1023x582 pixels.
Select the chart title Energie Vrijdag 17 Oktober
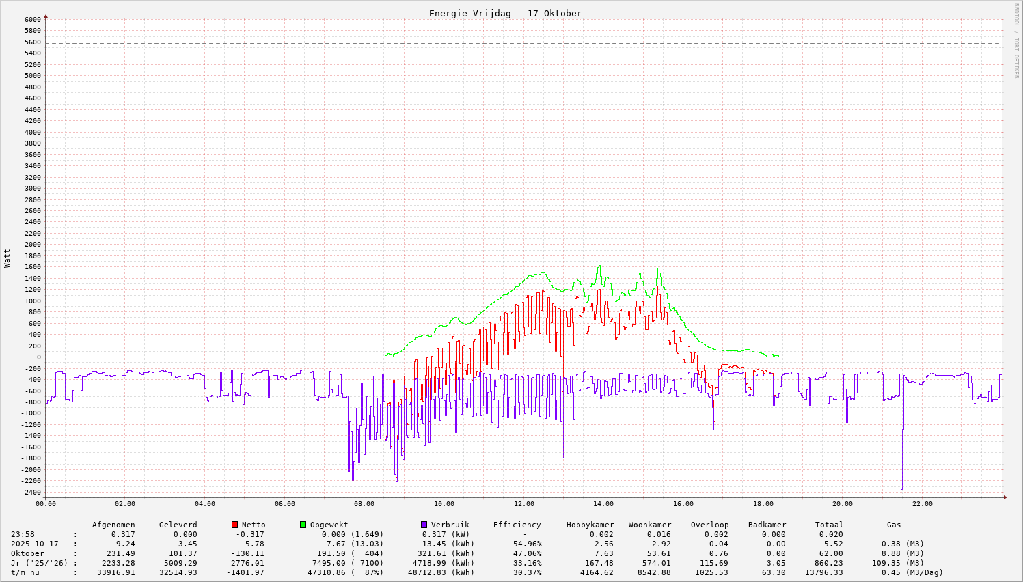505,14
